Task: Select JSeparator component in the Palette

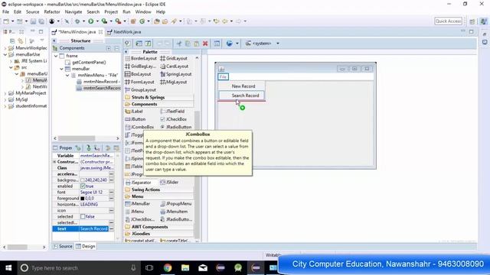Action: click(138, 182)
